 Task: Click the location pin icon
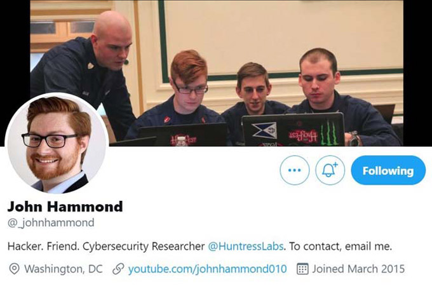coord(14,269)
